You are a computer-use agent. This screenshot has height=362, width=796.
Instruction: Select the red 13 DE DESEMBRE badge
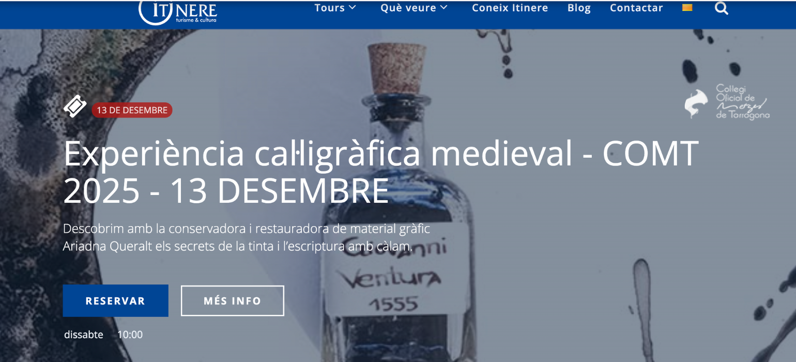pyautogui.click(x=132, y=110)
